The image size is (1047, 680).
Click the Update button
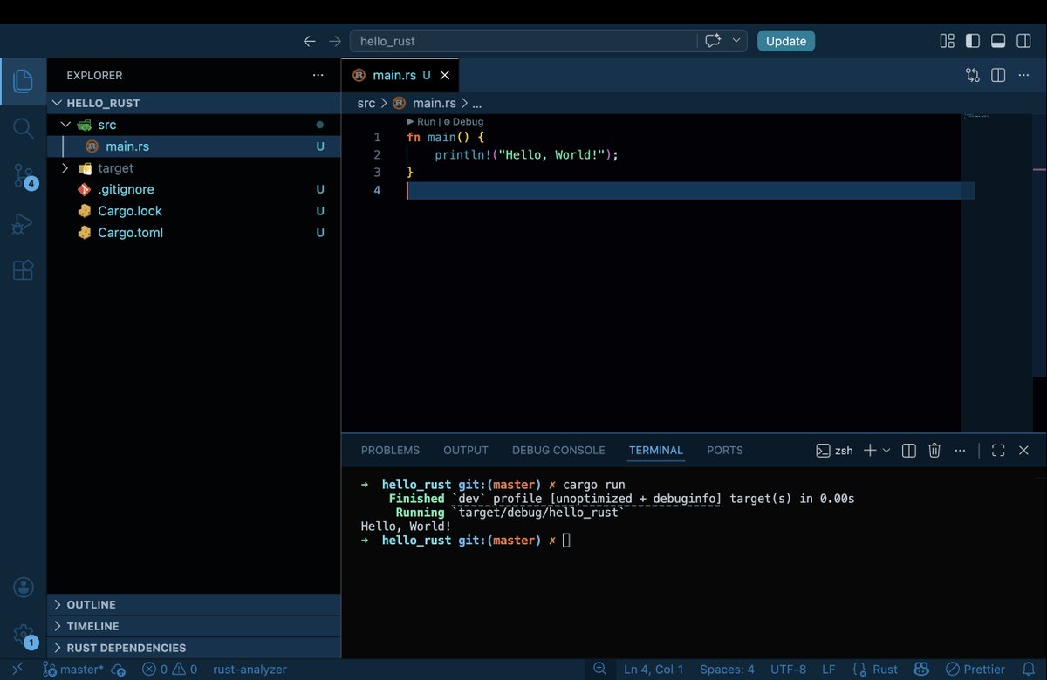(x=786, y=41)
